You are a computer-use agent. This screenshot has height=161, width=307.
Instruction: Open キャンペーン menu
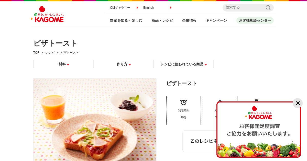pyautogui.click(x=216, y=21)
